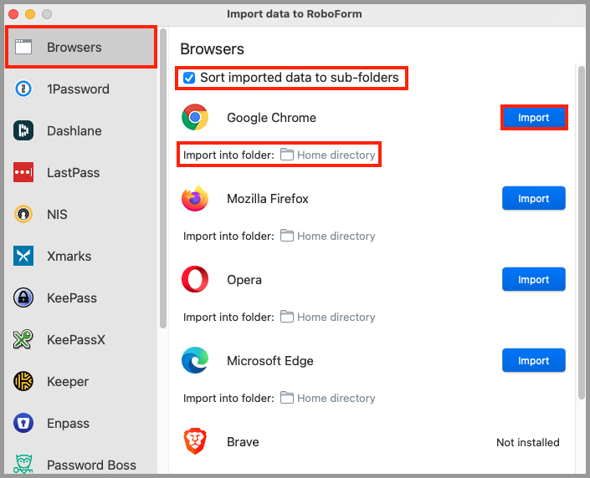
Task: Click the LastPass red icon
Action: 23,173
